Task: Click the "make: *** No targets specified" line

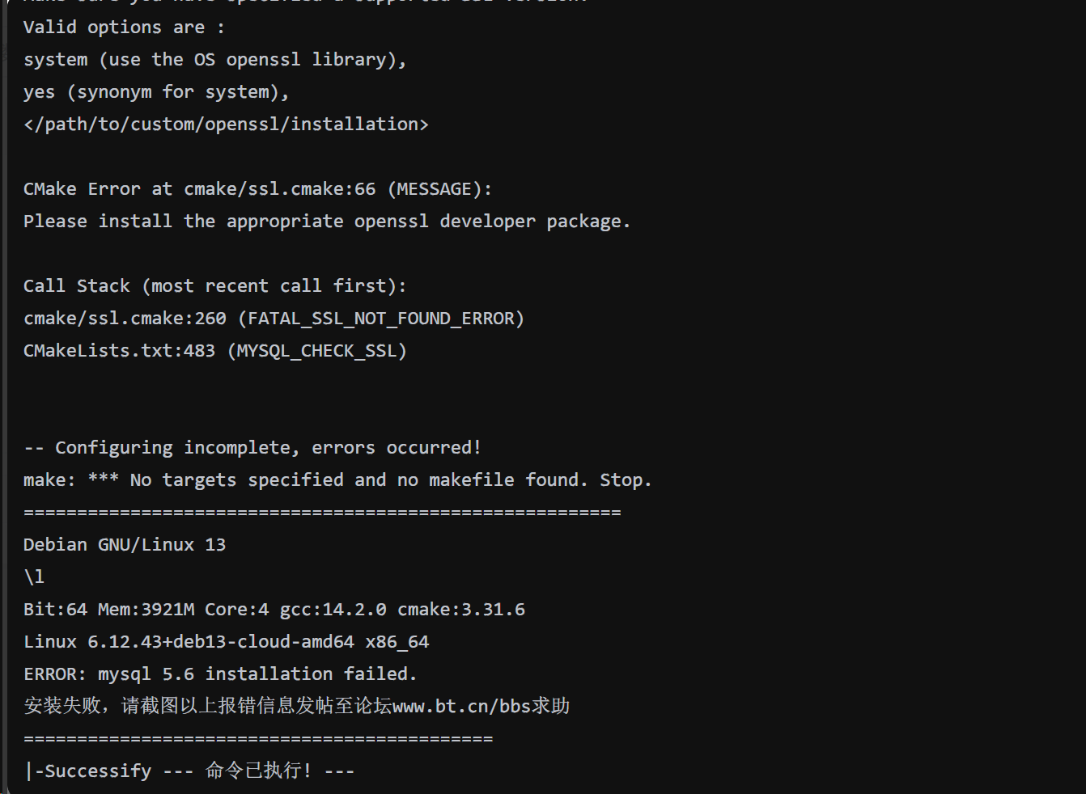Action: [x=337, y=480]
